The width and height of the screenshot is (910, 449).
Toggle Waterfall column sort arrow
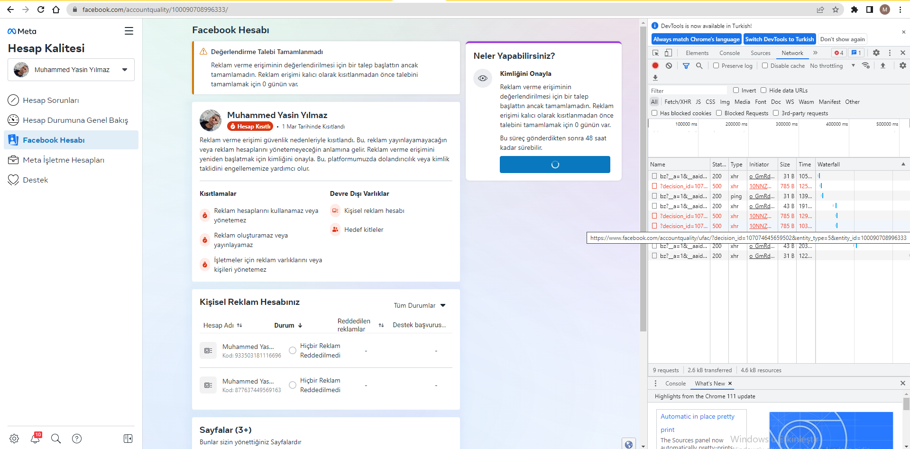(903, 164)
